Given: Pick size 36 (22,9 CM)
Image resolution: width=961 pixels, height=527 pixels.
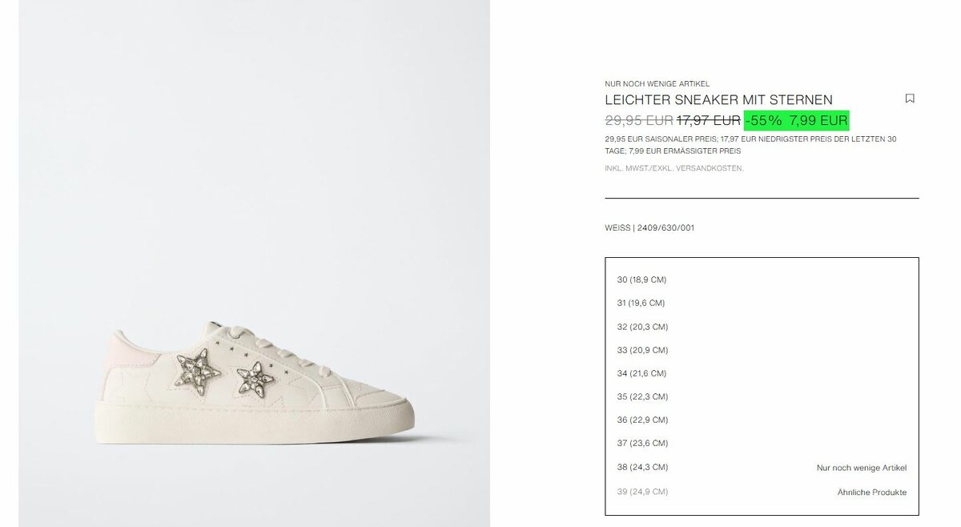Looking at the screenshot, I should [x=762, y=420].
